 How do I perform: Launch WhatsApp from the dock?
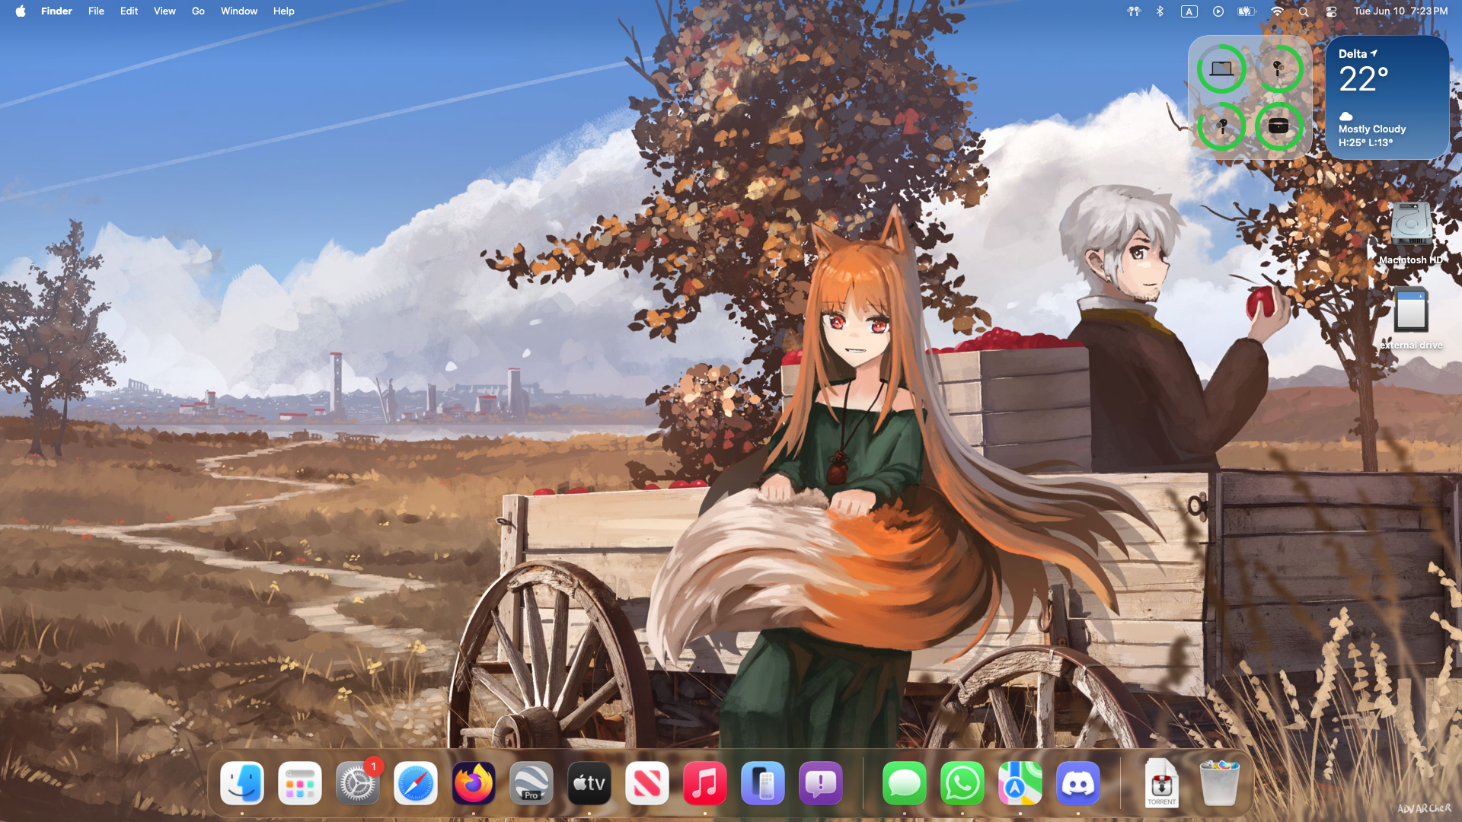[x=962, y=783]
